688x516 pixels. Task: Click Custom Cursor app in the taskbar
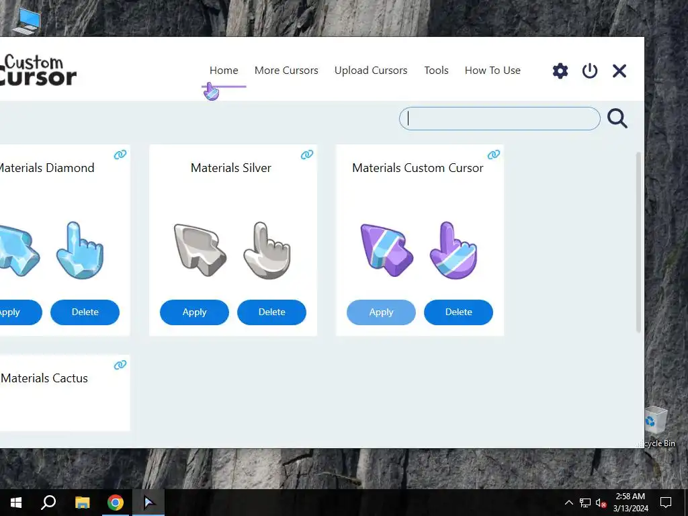tap(148, 503)
